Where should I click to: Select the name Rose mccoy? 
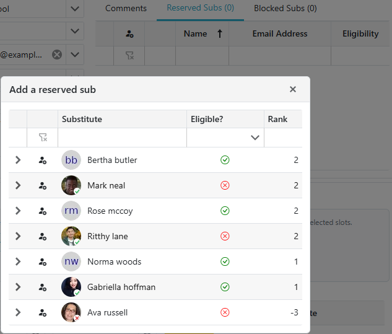click(x=110, y=211)
